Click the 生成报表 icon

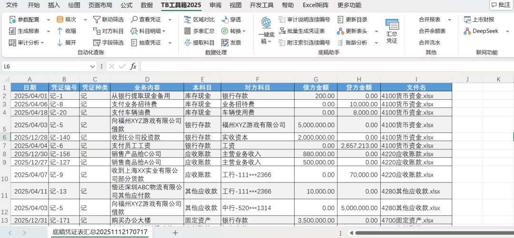pos(12,31)
